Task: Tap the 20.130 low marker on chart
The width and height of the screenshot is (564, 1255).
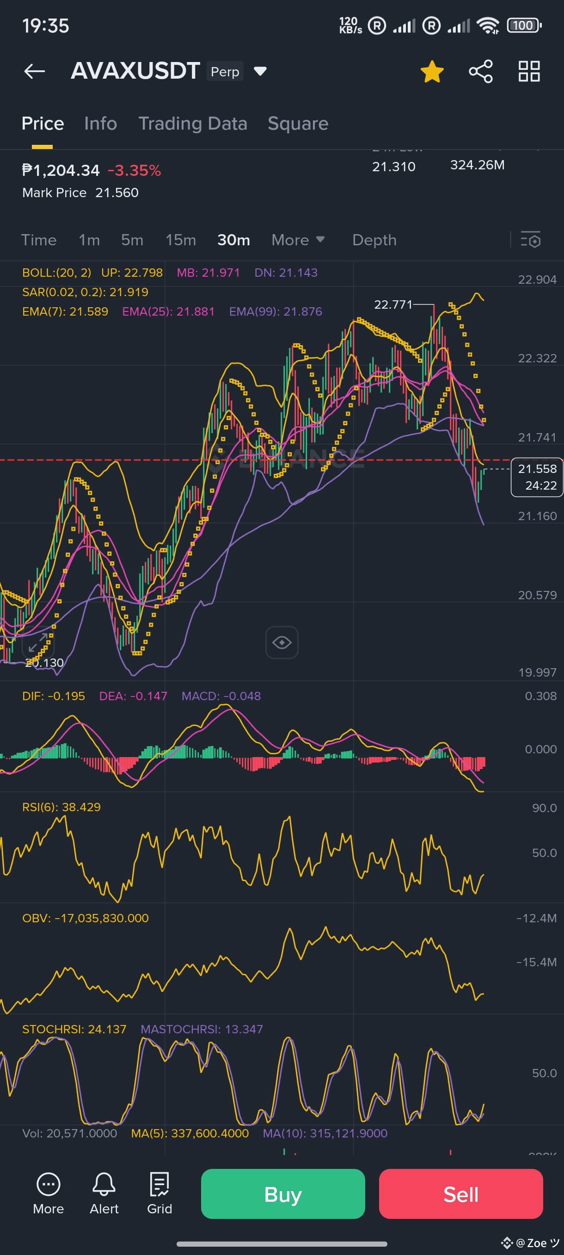Action: pyautogui.click(x=45, y=663)
